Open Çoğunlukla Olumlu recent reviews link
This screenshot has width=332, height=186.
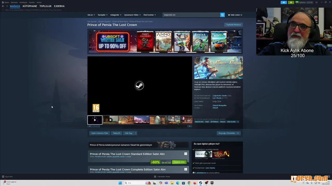pos(220,96)
